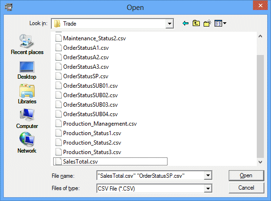Click file icon beside Production_Management.csv
The image size is (271, 201).
click(58, 124)
